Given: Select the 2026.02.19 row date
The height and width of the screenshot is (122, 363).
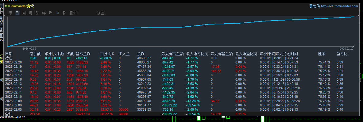Looking at the screenshot, I should click(x=14, y=67).
